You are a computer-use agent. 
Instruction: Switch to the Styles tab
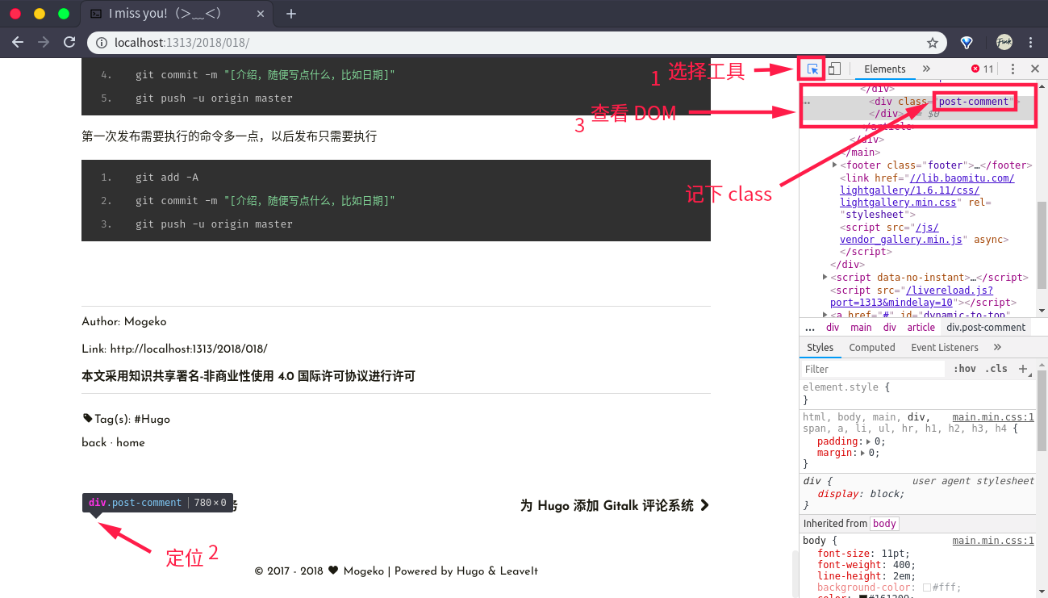point(820,348)
